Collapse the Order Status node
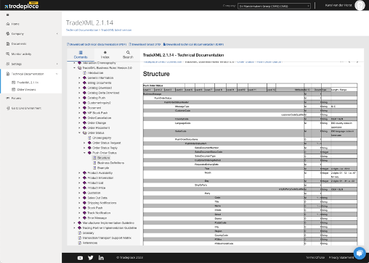The height and width of the screenshot is (263, 369). (x=79, y=133)
